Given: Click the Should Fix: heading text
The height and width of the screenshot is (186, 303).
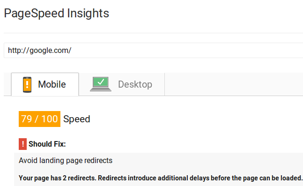Looking at the screenshot, I should 47,144.
